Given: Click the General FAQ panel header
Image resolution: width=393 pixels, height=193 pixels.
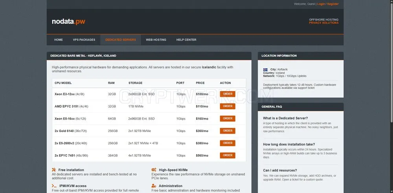Looking at the screenshot, I should click(301, 107).
